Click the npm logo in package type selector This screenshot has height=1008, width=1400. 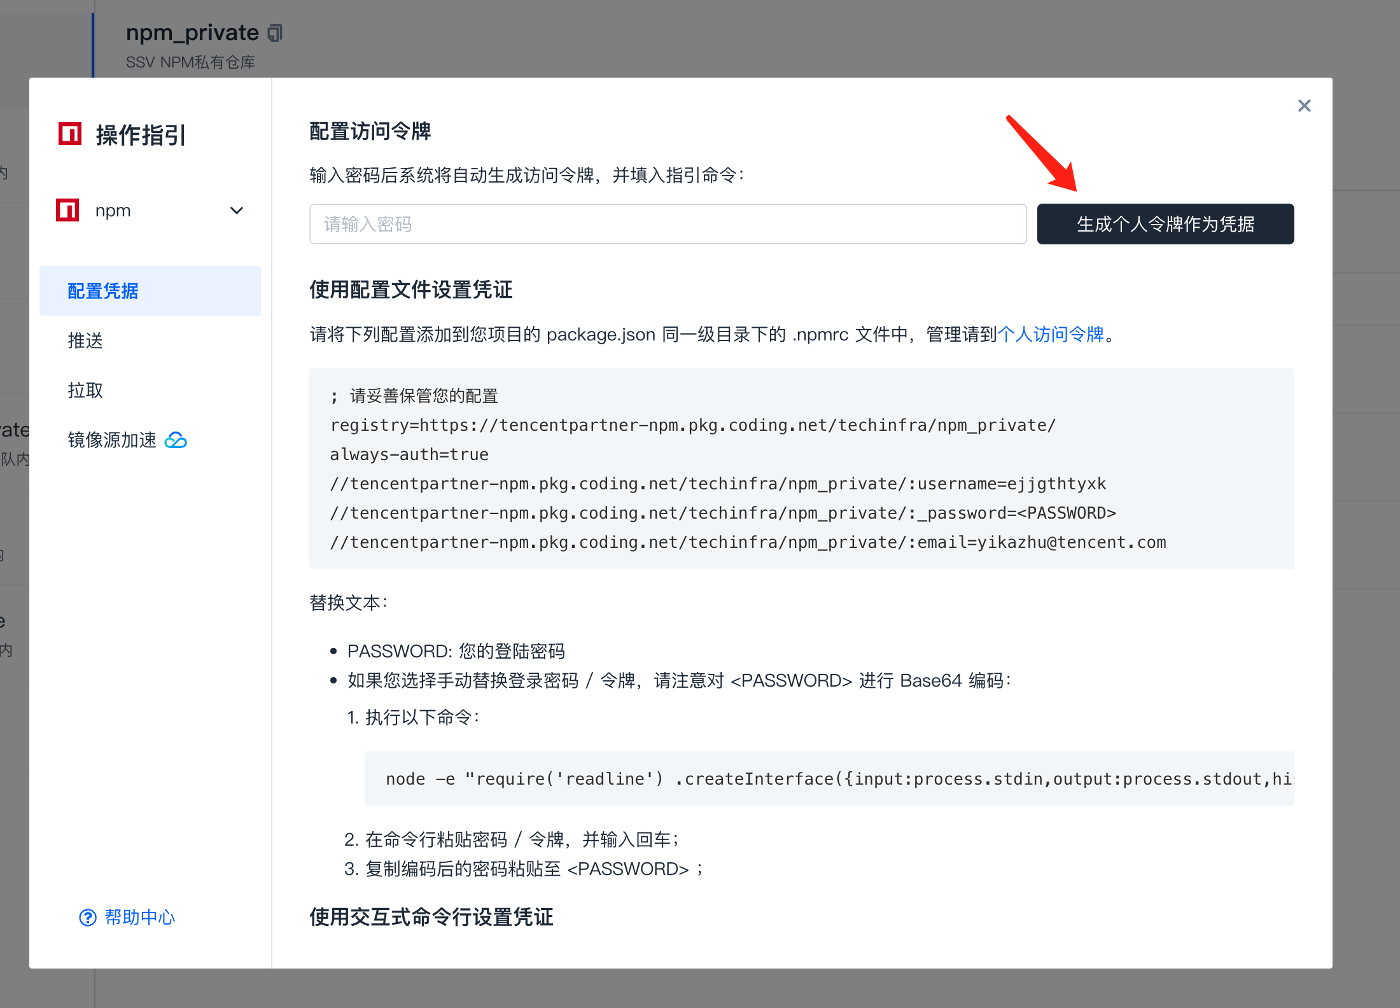tap(67, 210)
